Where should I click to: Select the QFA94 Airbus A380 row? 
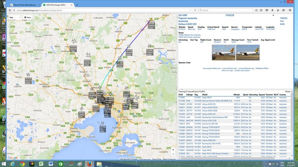[234, 140]
